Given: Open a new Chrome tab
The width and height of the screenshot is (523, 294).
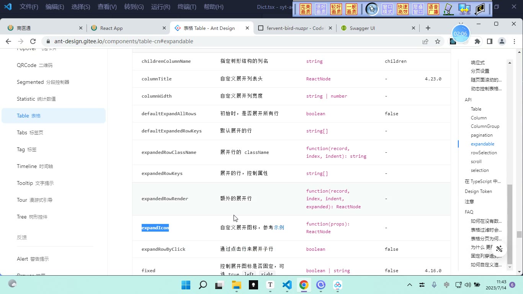Looking at the screenshot, I should coord(428,28).
